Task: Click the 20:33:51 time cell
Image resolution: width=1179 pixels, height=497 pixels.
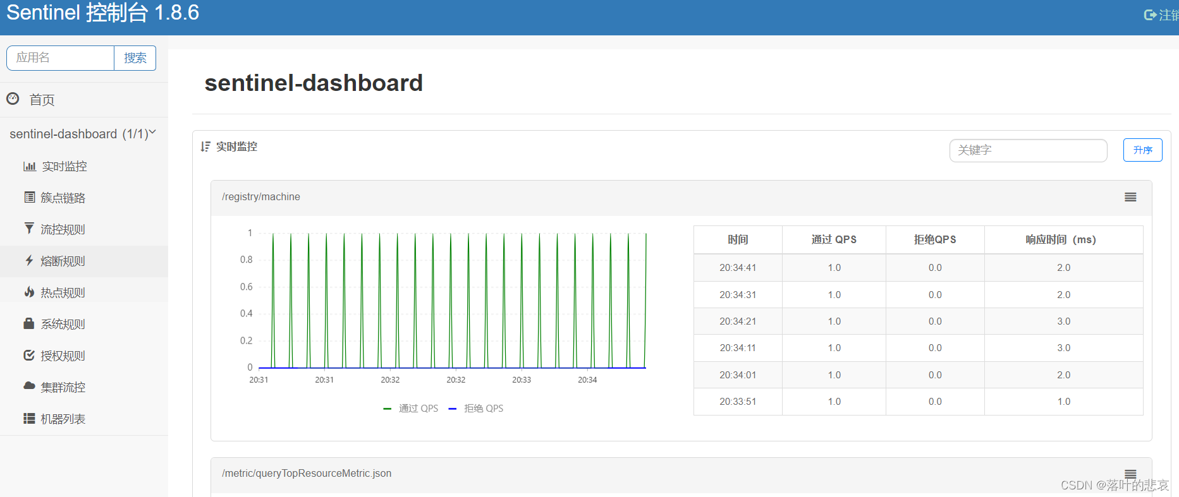Action: coord(738,402)
